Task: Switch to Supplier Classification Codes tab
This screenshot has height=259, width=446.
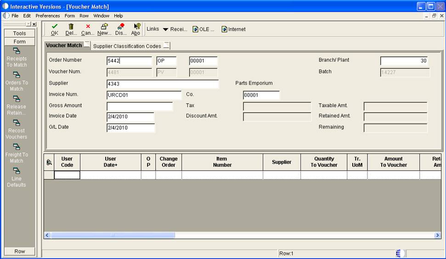Action: [x=130, y=46]
